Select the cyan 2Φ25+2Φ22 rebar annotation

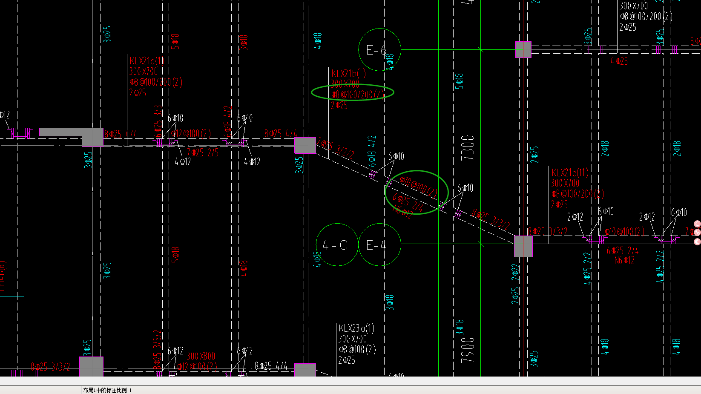tap(516, 284)
